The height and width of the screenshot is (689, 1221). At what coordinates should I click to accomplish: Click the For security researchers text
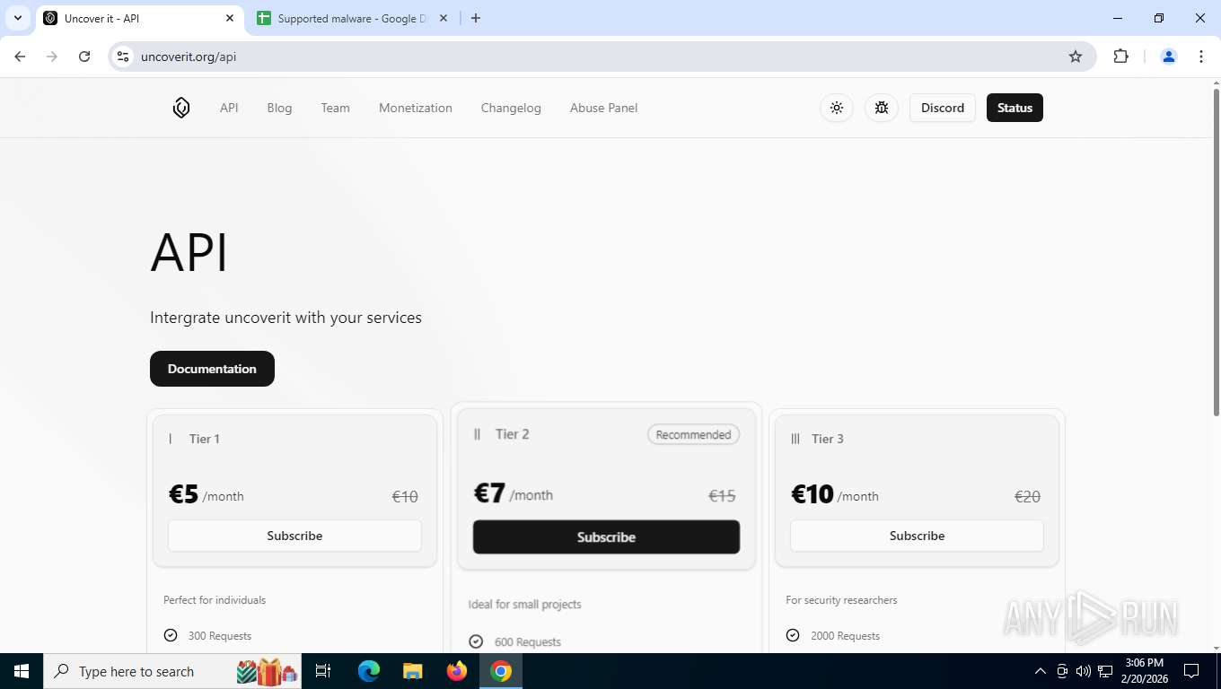(x=841, y=599)
